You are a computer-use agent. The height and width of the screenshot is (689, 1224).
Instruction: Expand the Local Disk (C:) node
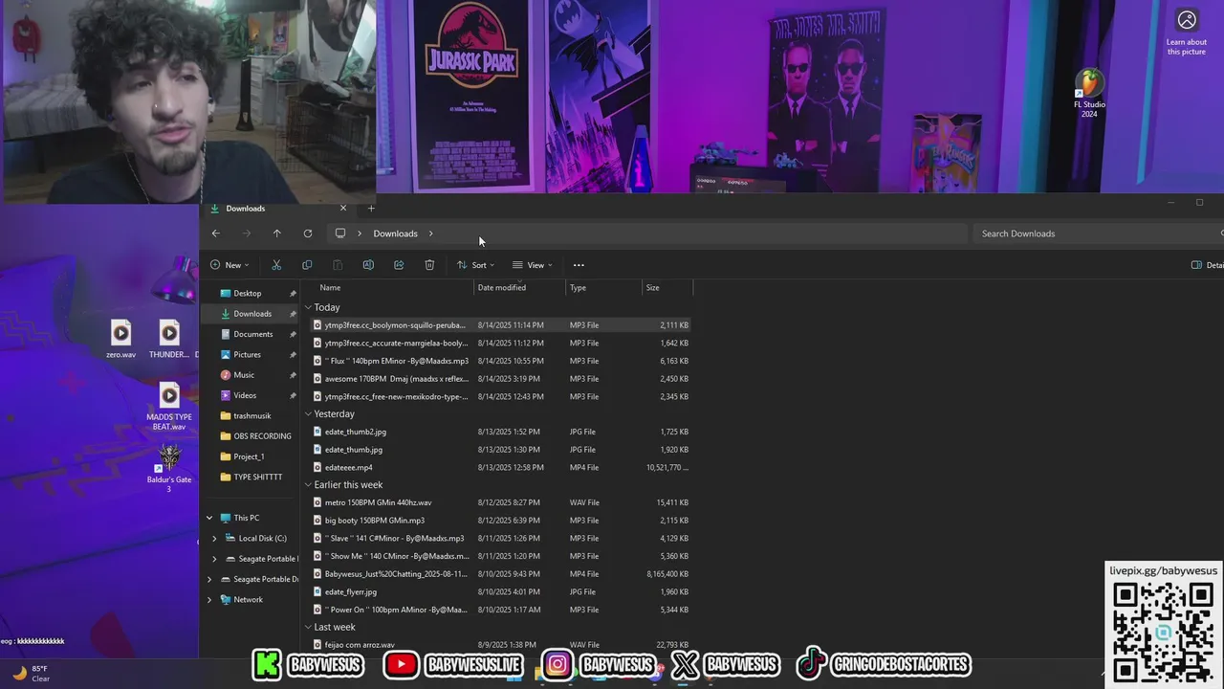[214, 538]
